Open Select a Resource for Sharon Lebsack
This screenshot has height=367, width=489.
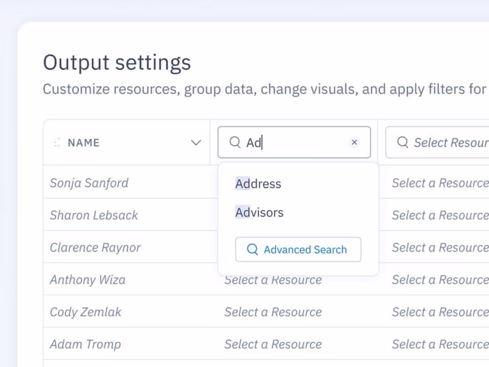pyautogui.click(x=439, y=215)
